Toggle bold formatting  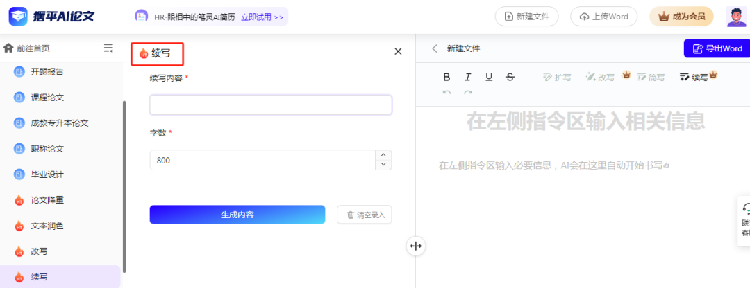coord(447,78)
